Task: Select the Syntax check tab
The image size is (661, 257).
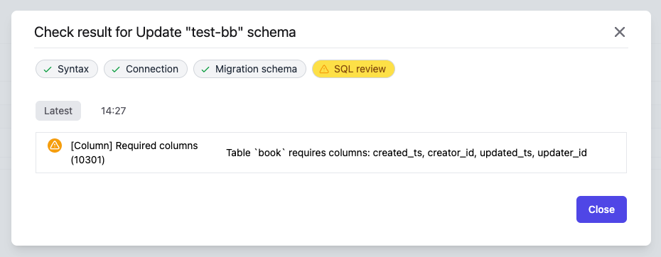Action: (x=67, y=69)
